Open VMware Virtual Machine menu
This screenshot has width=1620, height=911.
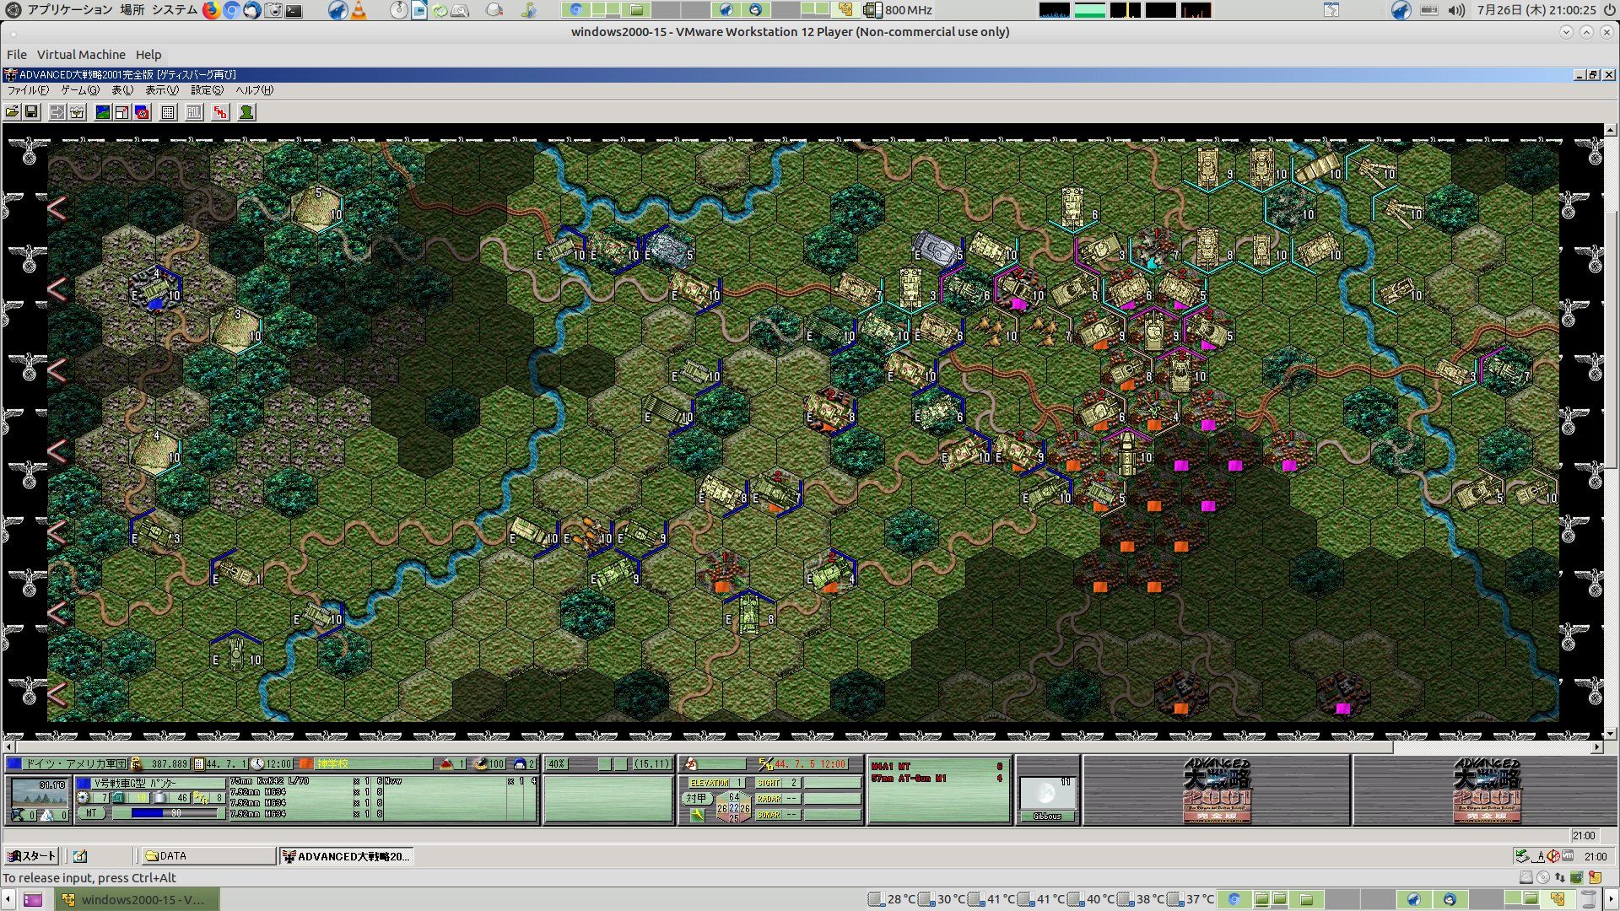point(81,54)
